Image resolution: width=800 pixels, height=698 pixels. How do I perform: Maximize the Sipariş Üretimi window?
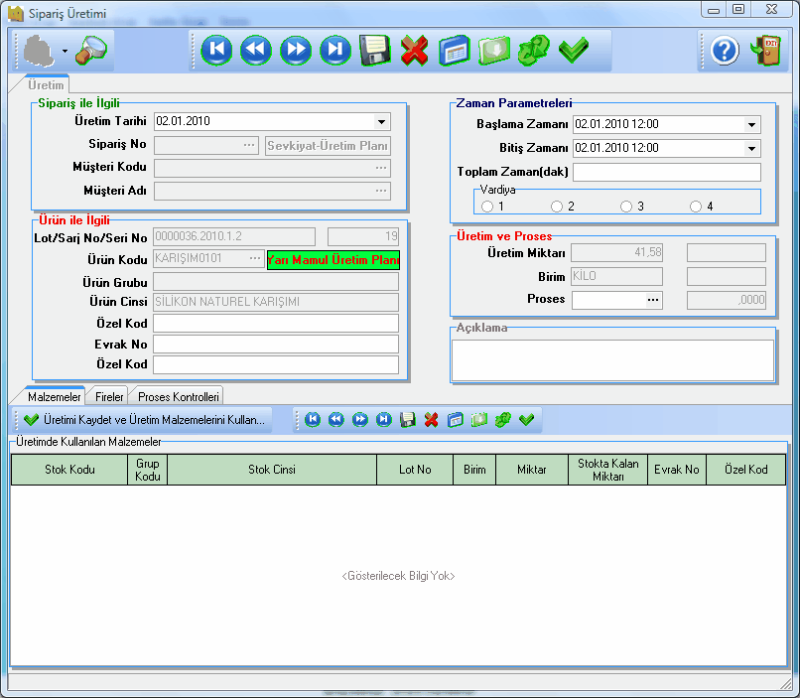(x=738, y=9)
